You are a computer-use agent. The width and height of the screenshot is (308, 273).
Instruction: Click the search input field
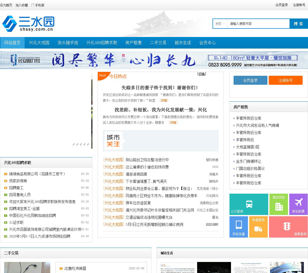click(258, 24)
